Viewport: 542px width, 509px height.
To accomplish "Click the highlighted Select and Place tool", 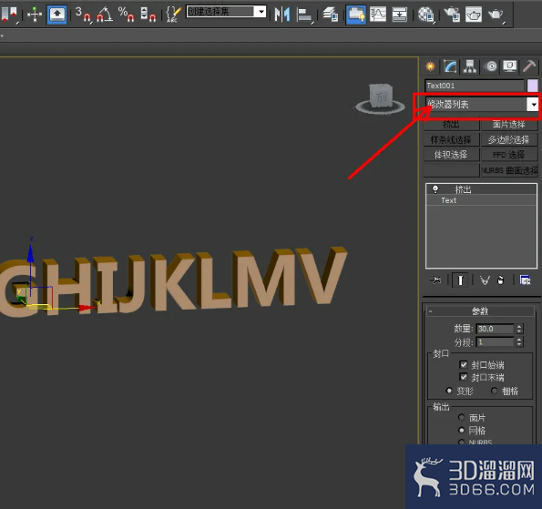I will click(57, 15).
